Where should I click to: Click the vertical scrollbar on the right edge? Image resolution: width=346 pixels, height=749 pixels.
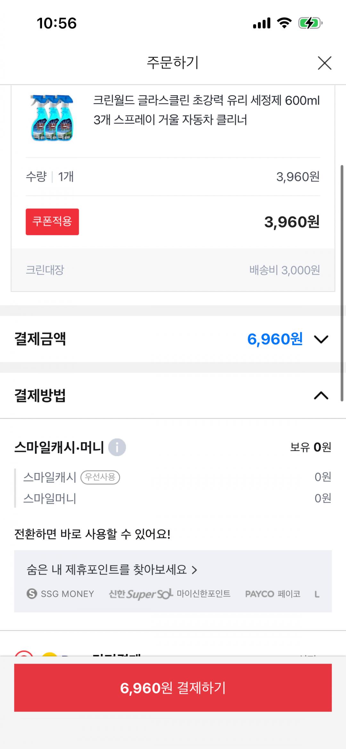(x=342, y=282)
